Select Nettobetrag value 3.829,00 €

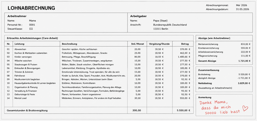point(244,83)
